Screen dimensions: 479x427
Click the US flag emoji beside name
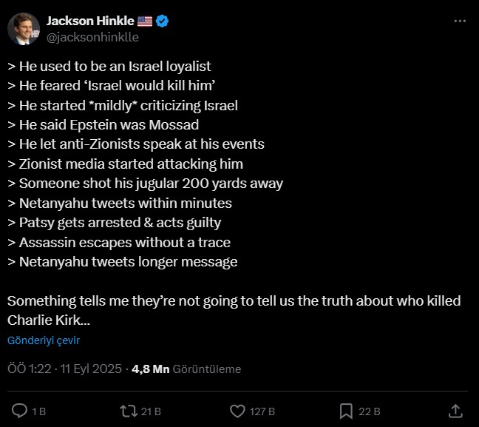click(x=144, y=21)
